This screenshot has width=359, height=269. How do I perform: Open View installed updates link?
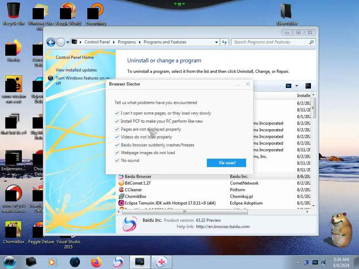tap(76, 70)
